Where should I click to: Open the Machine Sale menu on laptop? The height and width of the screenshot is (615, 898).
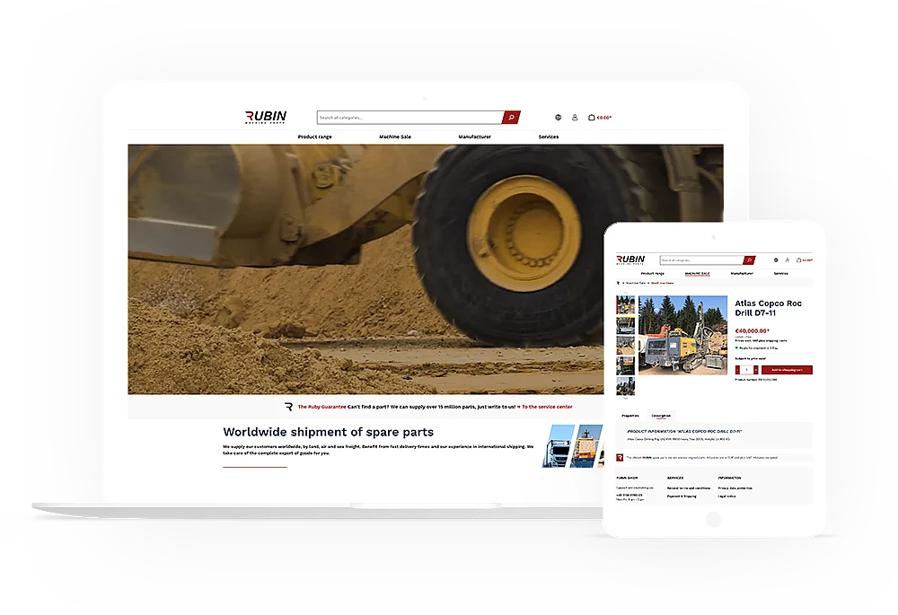(394, 136)
